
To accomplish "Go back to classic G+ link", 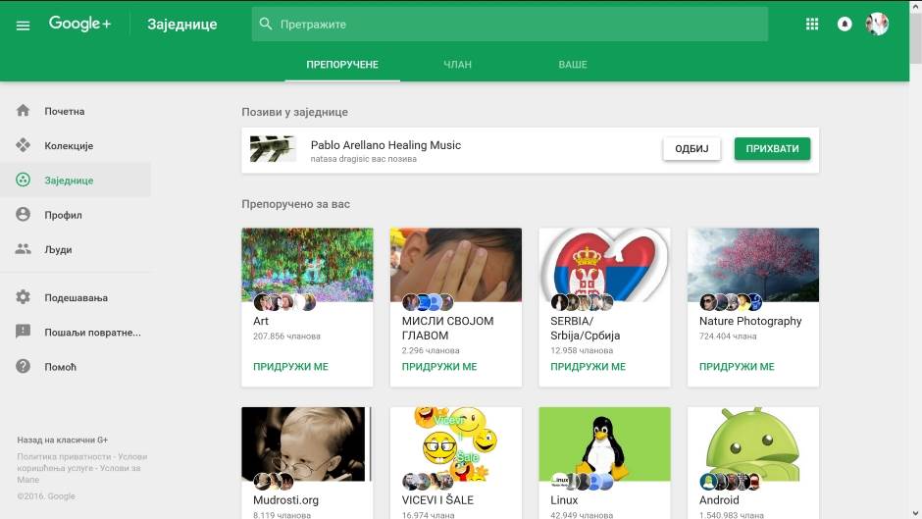I will (x=62, y=441).
